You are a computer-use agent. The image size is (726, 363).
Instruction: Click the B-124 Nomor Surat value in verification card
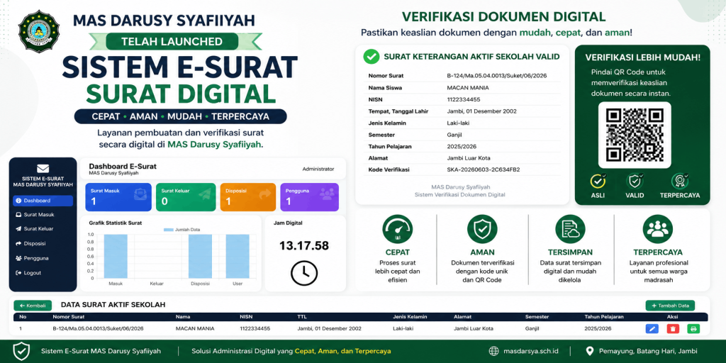click(497, 75)
